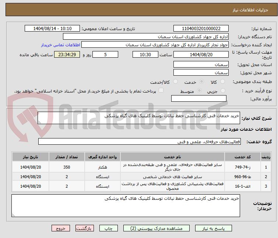Click service code الف-1-16 cell
Screen dimensions: 278x238
pyautogui.click(x=243, y=186)
